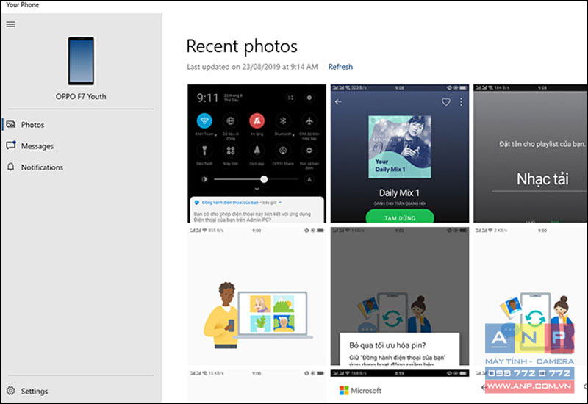The image size is (588, 404).
Task: Open the hamburger navigation menu
Action: coord(11,24)
